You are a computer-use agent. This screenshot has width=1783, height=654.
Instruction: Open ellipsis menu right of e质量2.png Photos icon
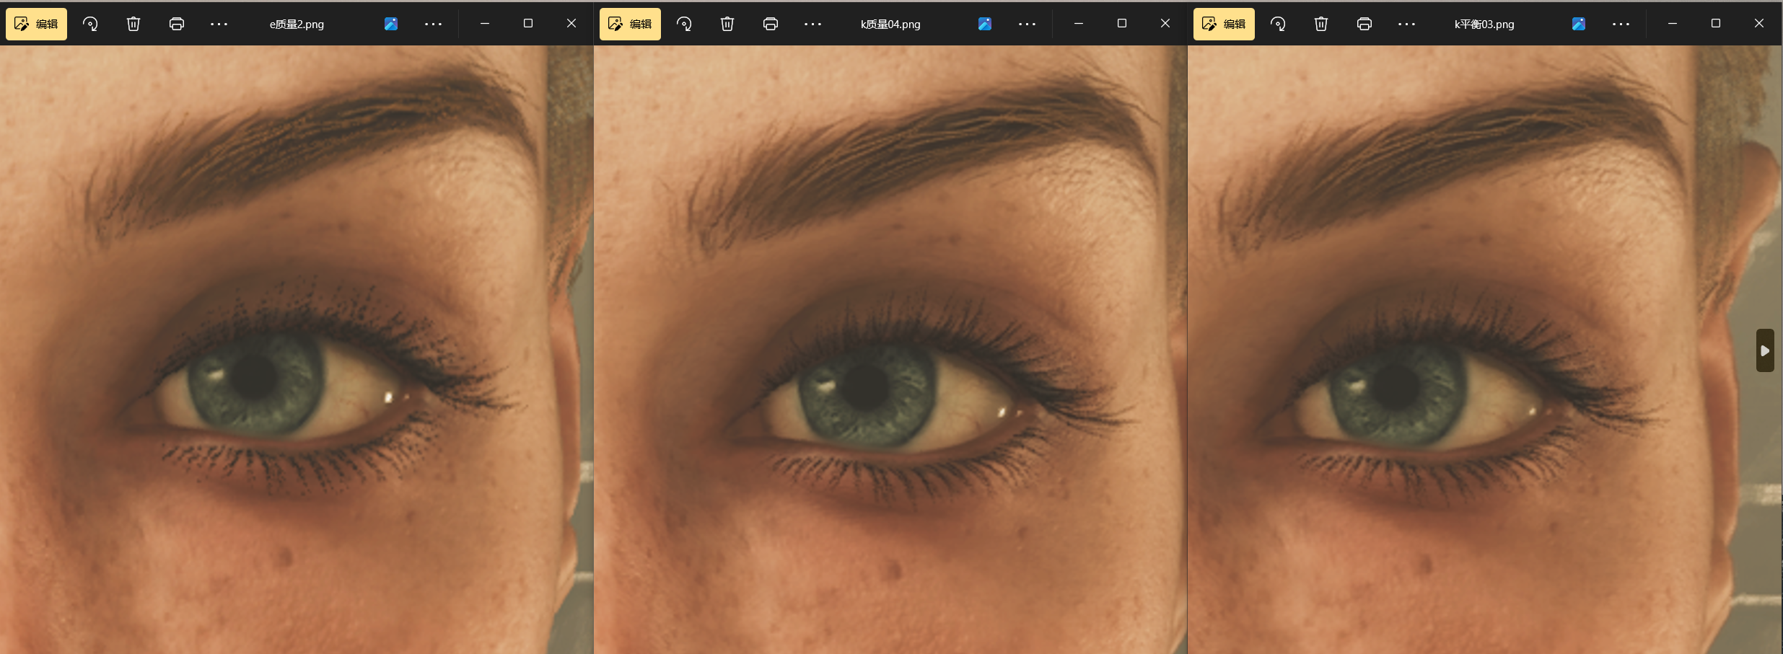434,24
